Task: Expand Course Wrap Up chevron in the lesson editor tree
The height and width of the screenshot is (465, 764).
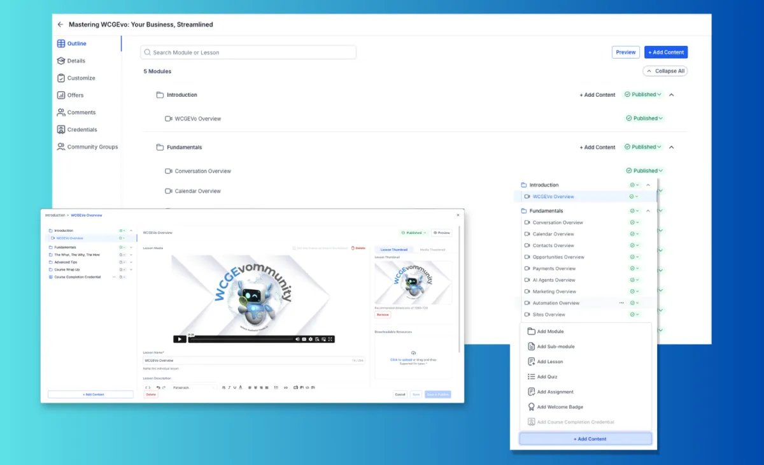Action: 131,269
